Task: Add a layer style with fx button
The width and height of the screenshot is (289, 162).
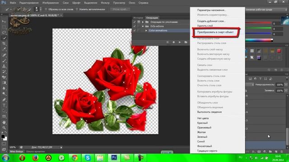Action: tap(253, 152)
